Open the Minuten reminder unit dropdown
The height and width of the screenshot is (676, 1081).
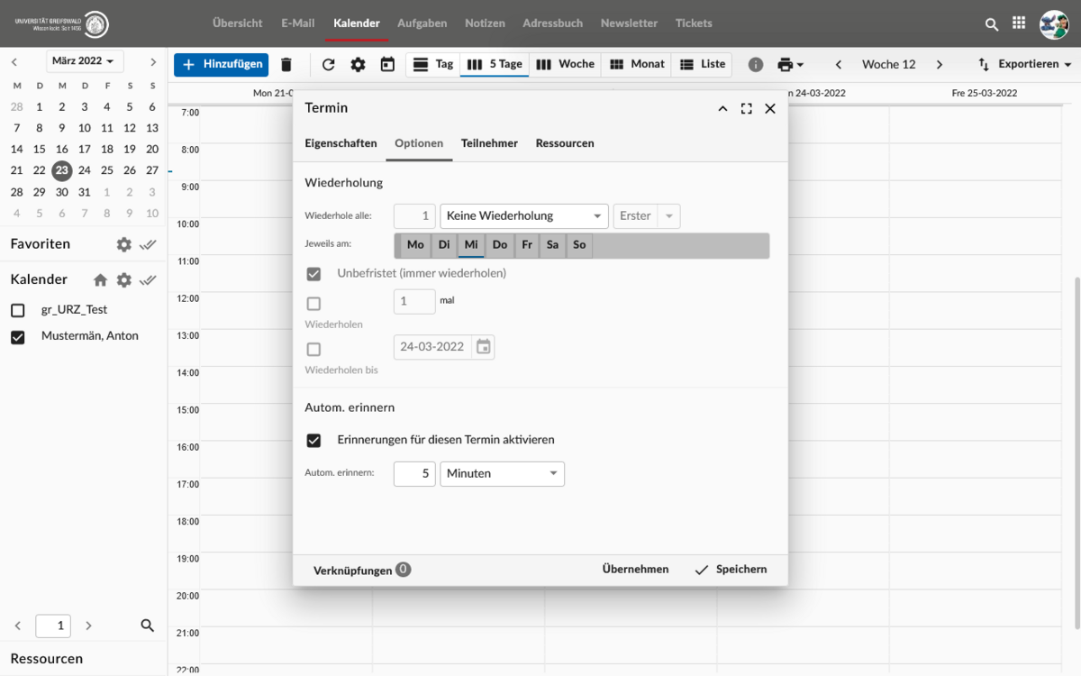click(502, 473)
